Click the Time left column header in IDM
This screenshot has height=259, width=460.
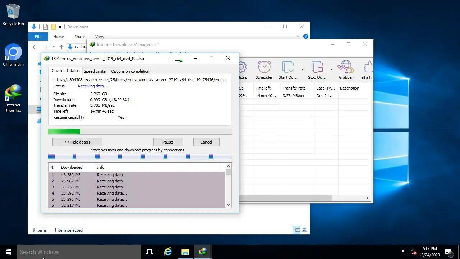(267, 88)
